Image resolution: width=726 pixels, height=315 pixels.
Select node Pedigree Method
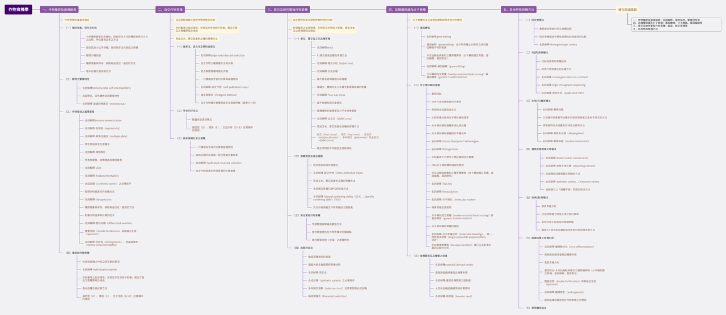point(219,95)
